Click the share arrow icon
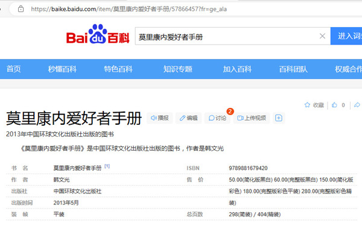The image size is (362, 226). [x=357, y=105]
